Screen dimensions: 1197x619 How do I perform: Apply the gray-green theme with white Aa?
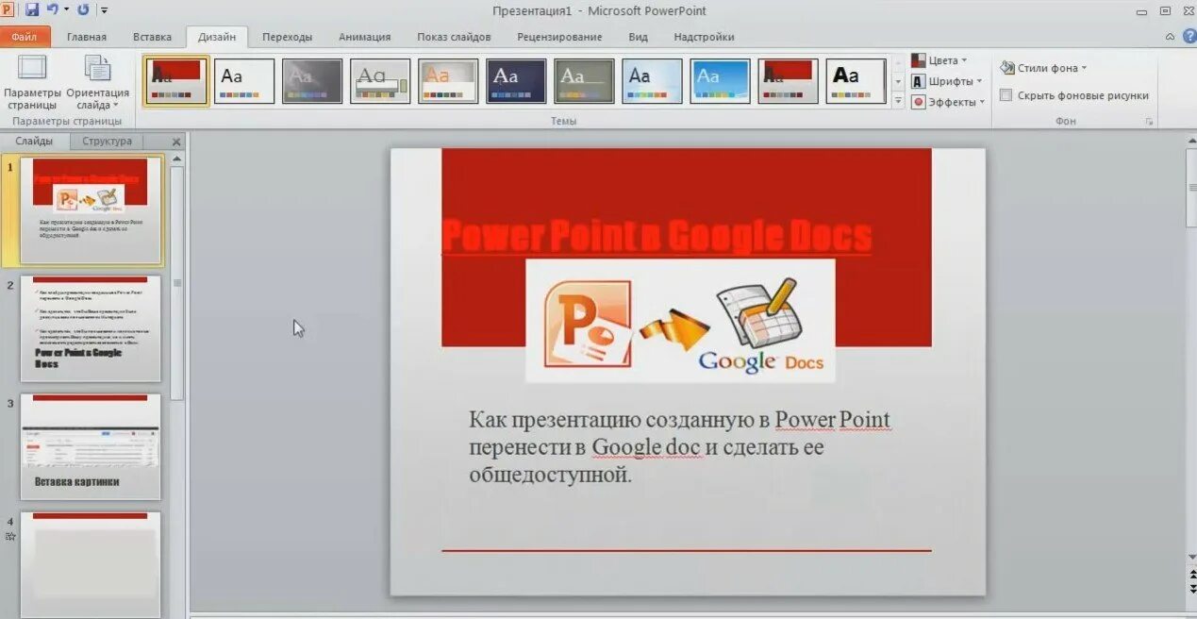pyautogui.click(x=584, y=81)
